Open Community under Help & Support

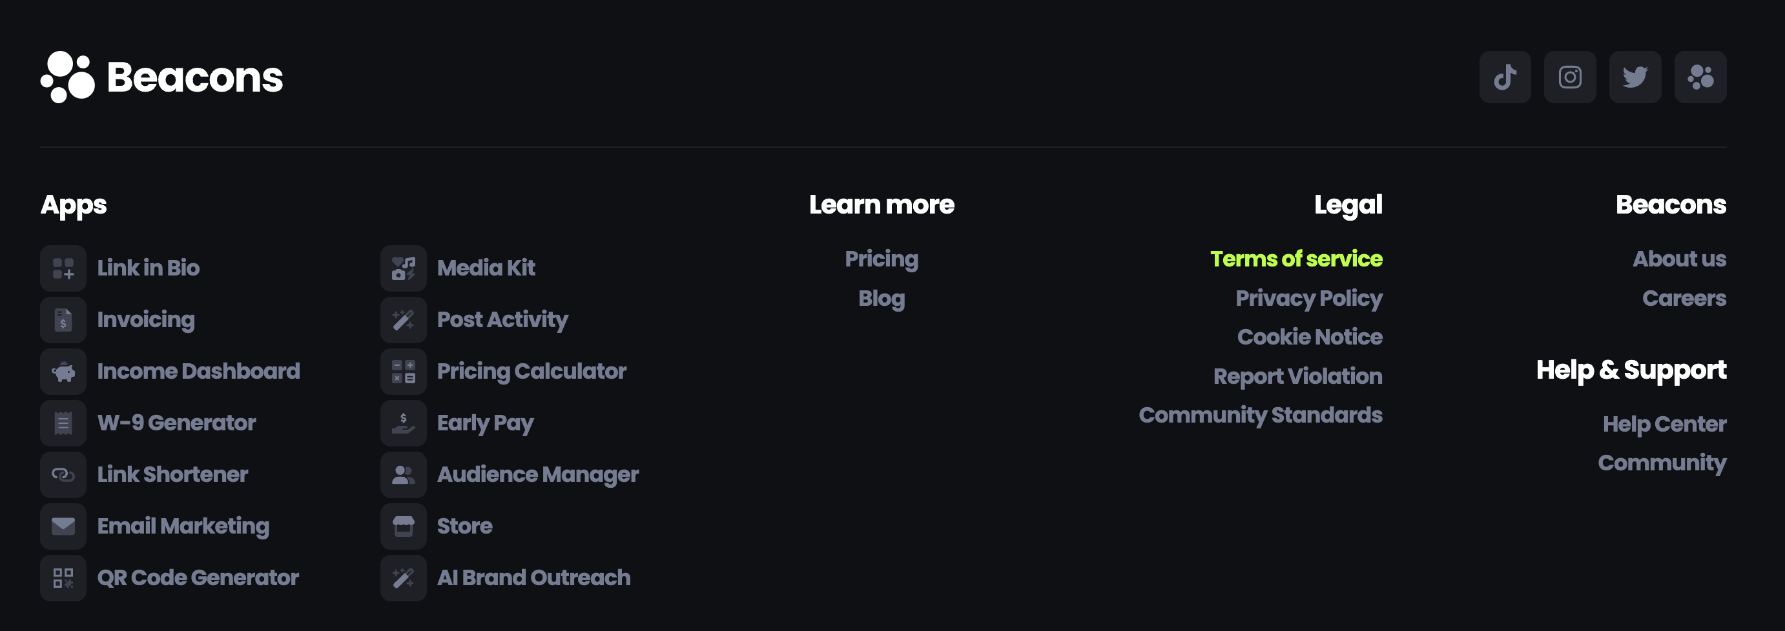click(x=1662, y=463)
